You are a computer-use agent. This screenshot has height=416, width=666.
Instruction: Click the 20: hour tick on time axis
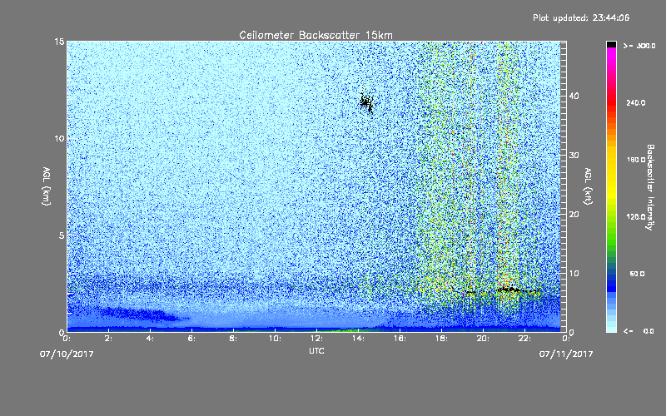(483, 339)
